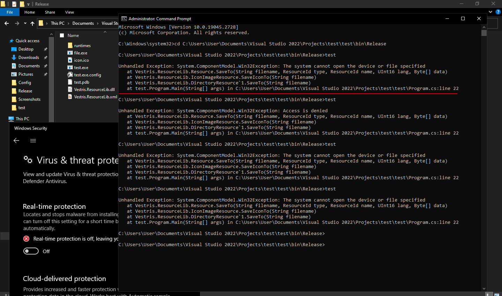This screenshot has height=296, width=502.
Task: Click the Properties icon in quick access toolbar
Action: [14, 4]
